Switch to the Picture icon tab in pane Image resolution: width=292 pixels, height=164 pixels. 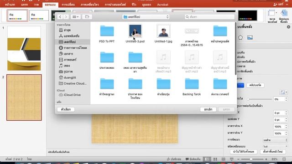click(x=250, y=37)
